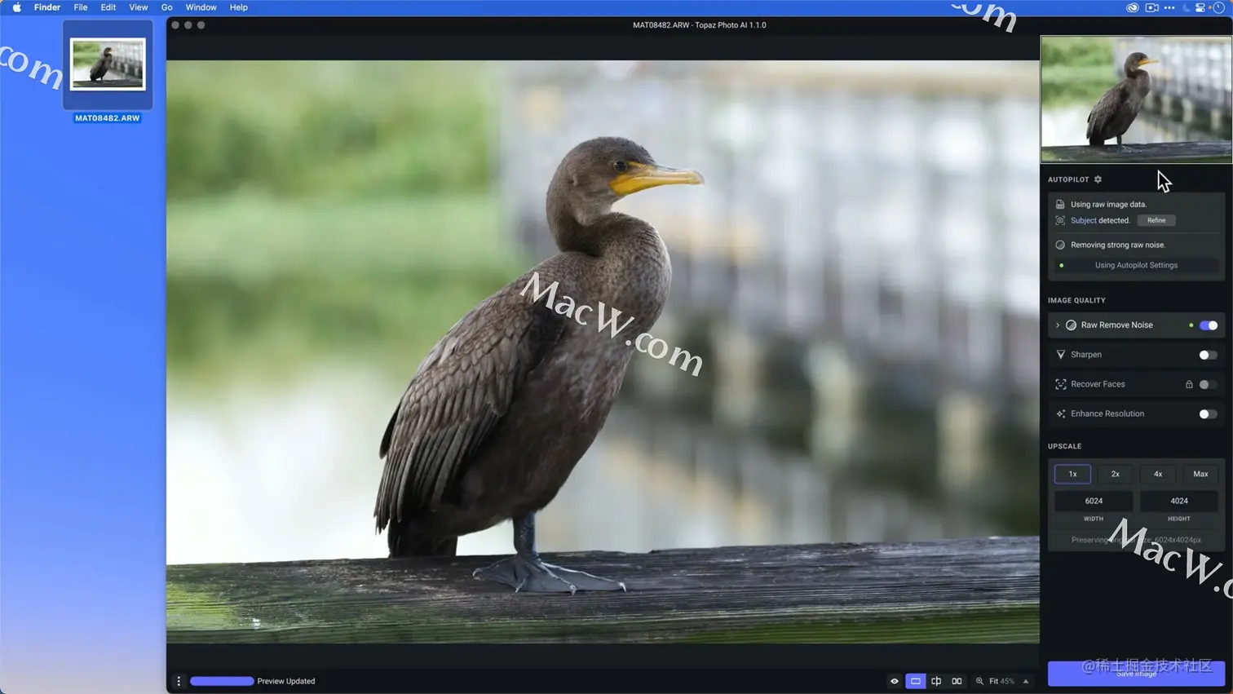The width and height of the screenshot is (1233, 694).
Task: Enable the Enhance Resolution toggle
Action: pyautogui.click(x=1209, y=413)
